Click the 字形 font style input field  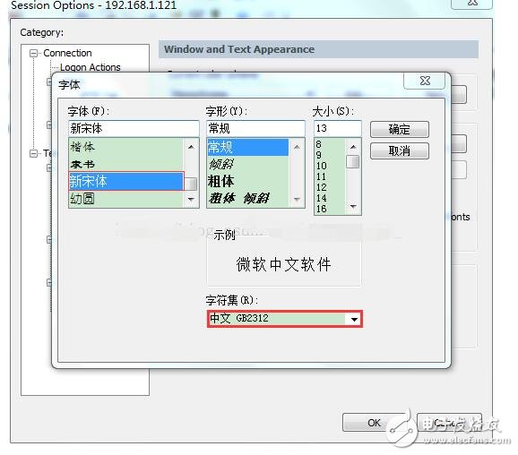(x=255, y=128)
